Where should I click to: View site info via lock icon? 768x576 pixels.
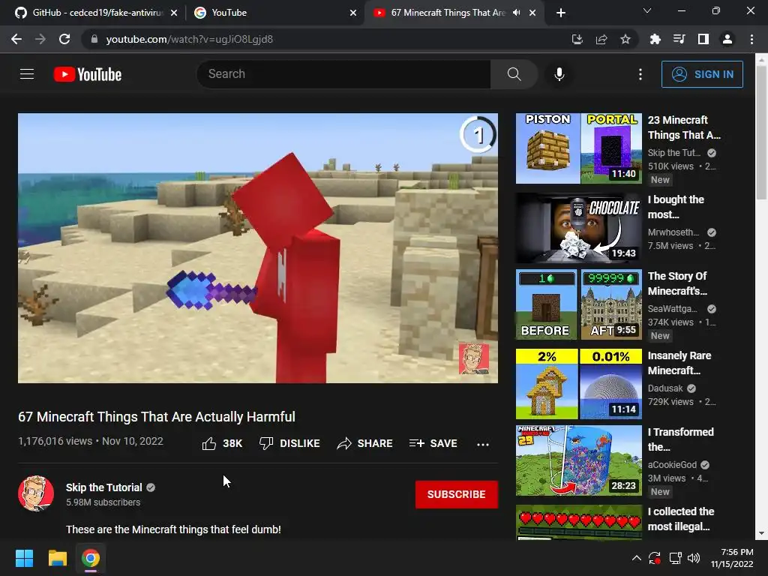(94, 39)
